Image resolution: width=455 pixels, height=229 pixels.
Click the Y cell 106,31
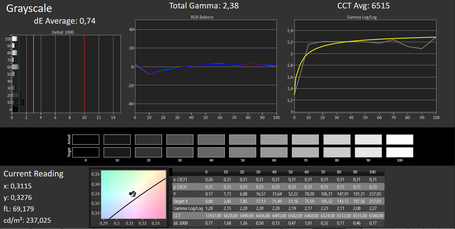point(327,194)
